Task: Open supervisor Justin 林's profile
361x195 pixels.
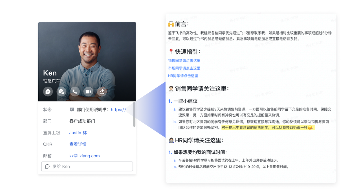Action: pos(78,133)
